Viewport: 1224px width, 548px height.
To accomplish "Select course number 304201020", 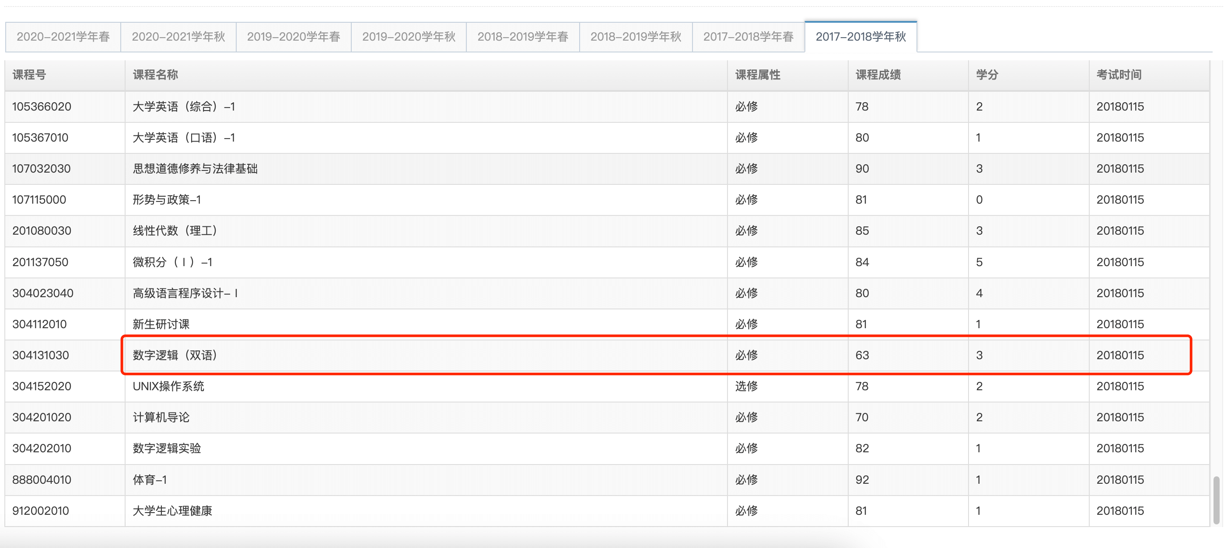I will click(x=42, y=417).
